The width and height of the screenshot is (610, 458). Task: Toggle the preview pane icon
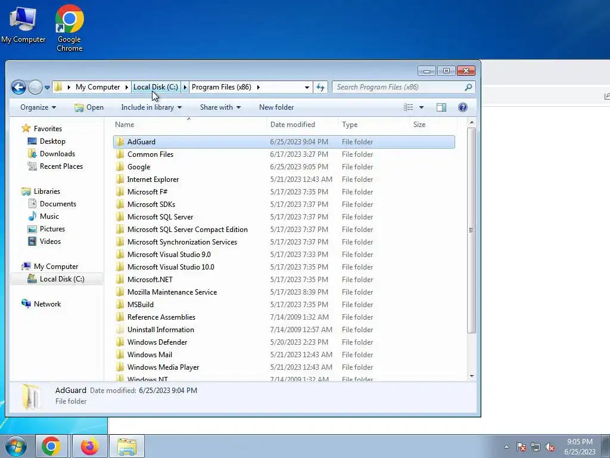[441, 107]
